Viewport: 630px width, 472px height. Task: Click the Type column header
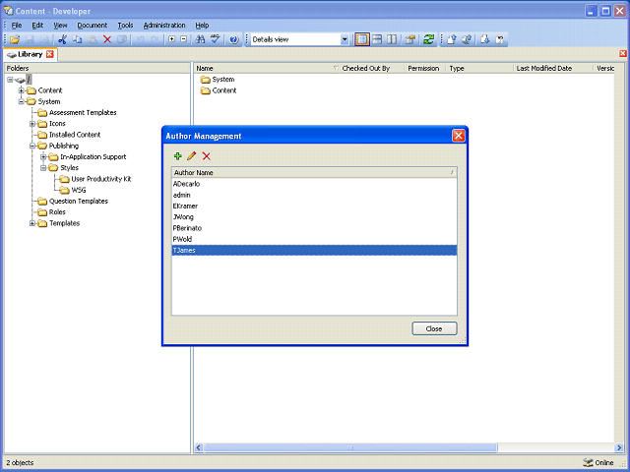click(x=479, y=68)
